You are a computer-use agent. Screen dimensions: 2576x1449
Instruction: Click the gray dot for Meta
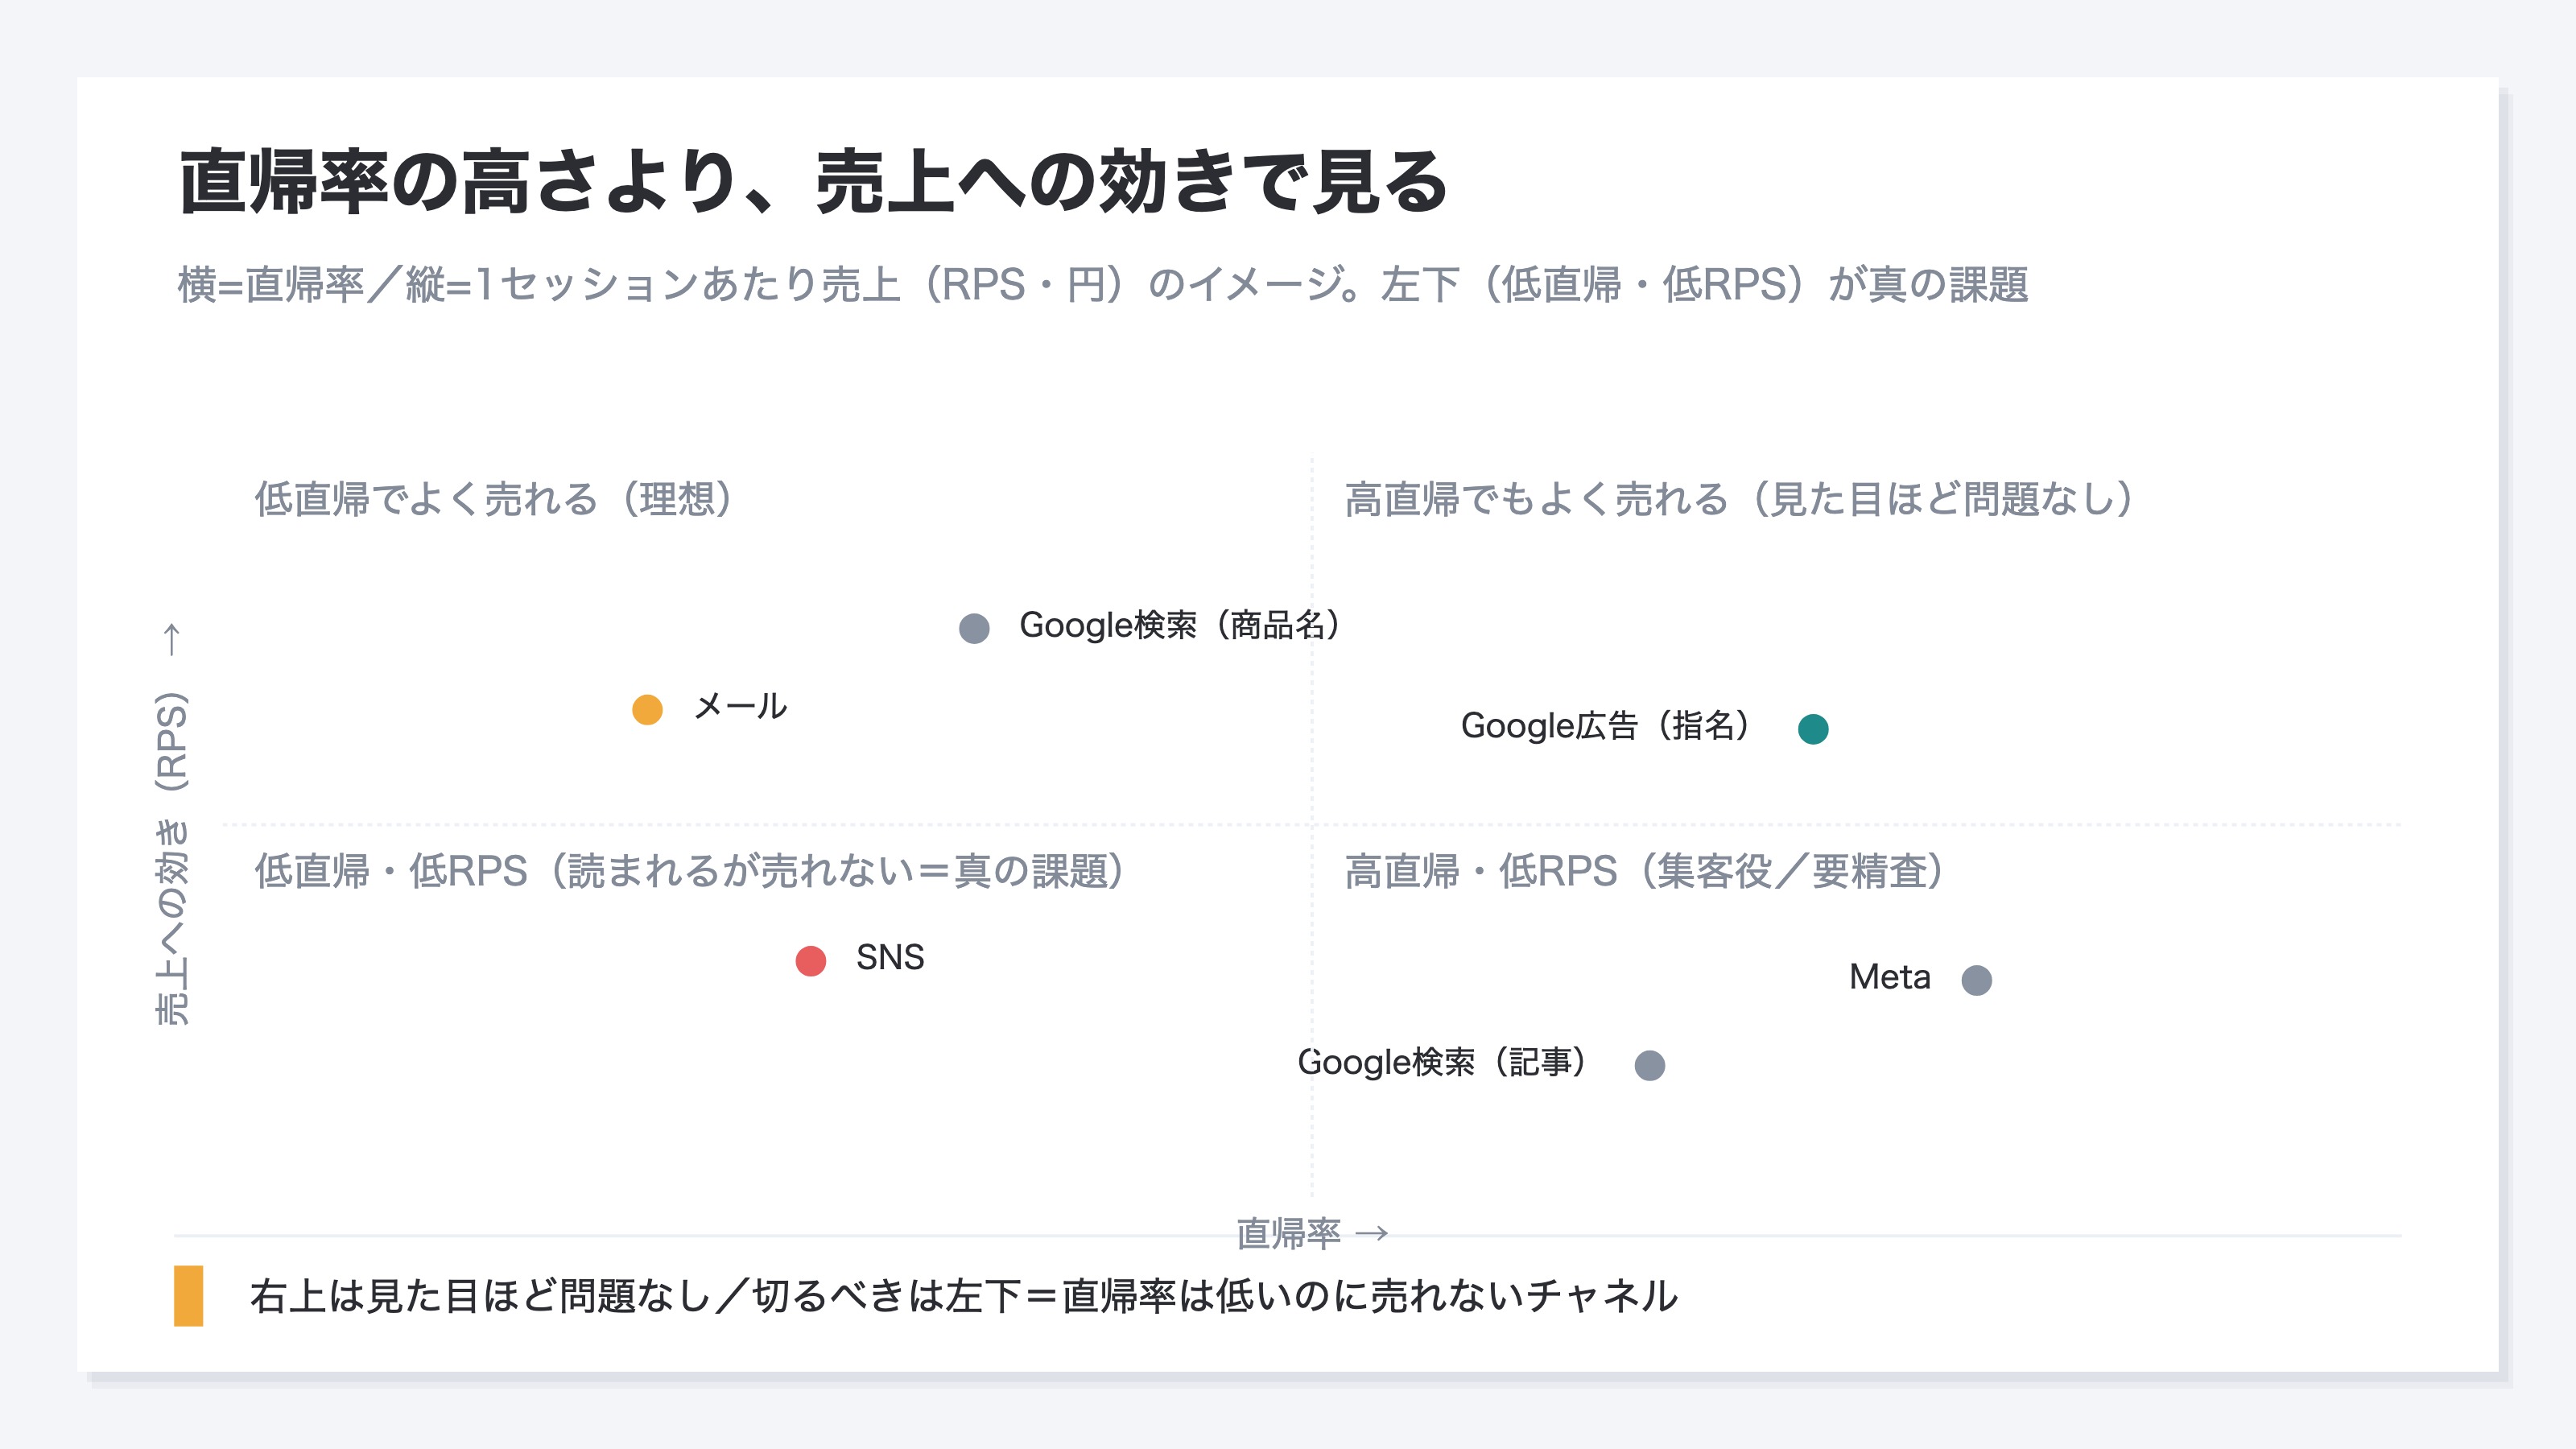coord(1977,980)
